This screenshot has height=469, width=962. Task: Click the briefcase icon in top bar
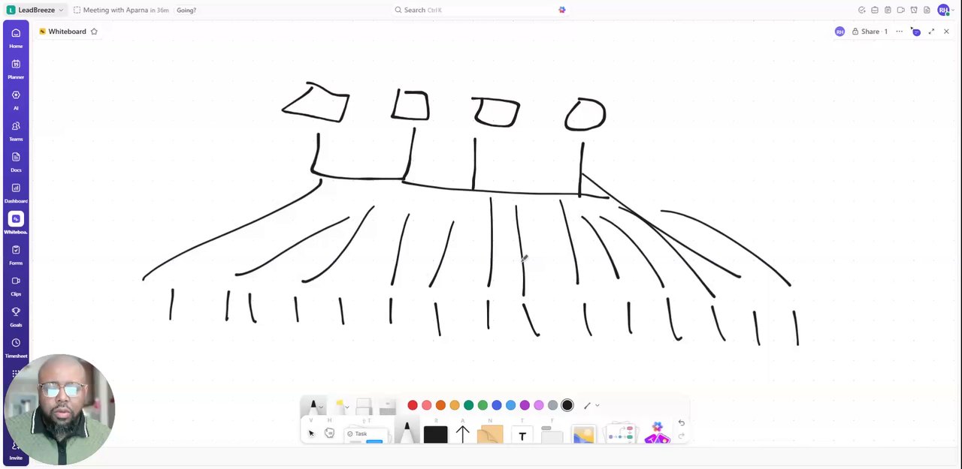875,10
